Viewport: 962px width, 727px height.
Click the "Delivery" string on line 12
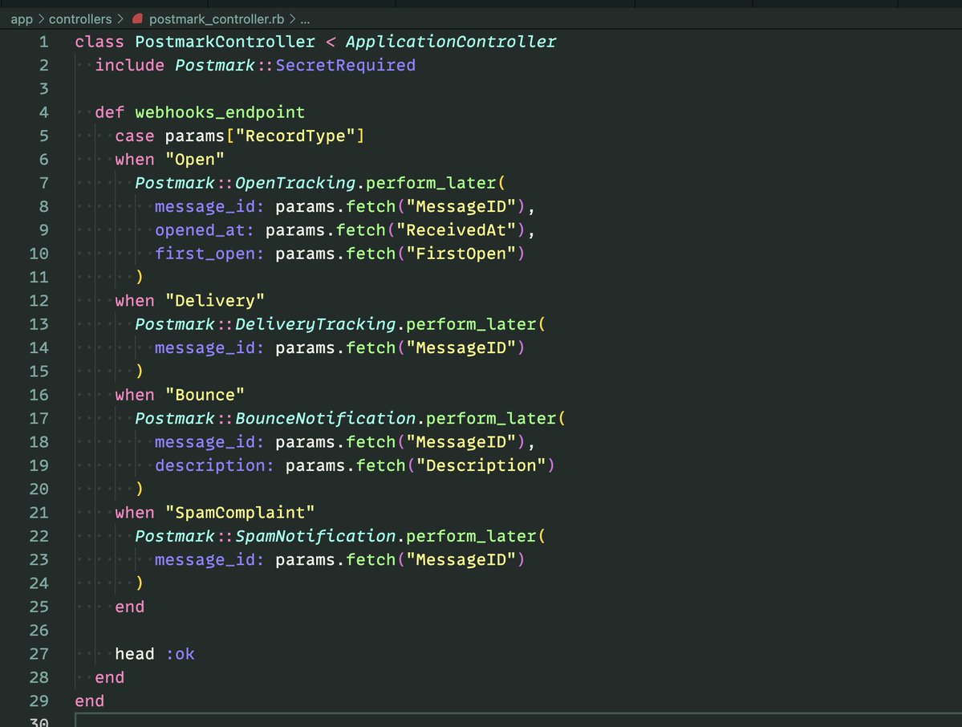tap(215, 301)
